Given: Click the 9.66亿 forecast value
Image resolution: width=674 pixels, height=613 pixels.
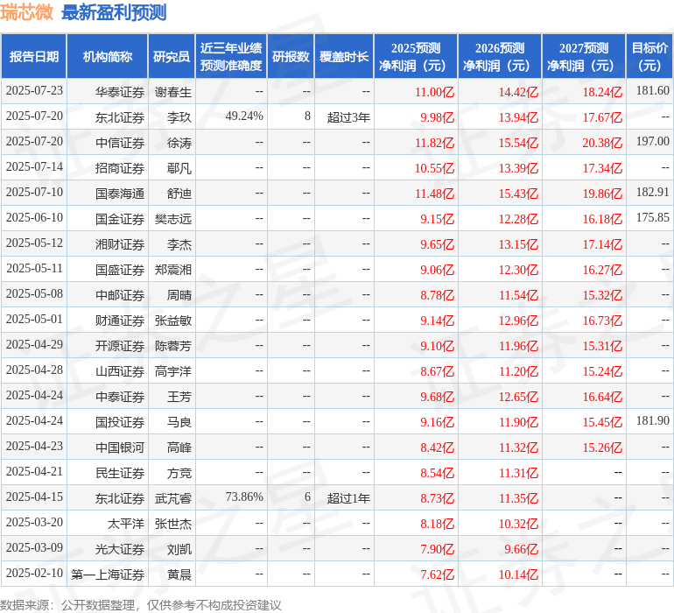Looking at the screenshot, I should [x=521, y=549].
